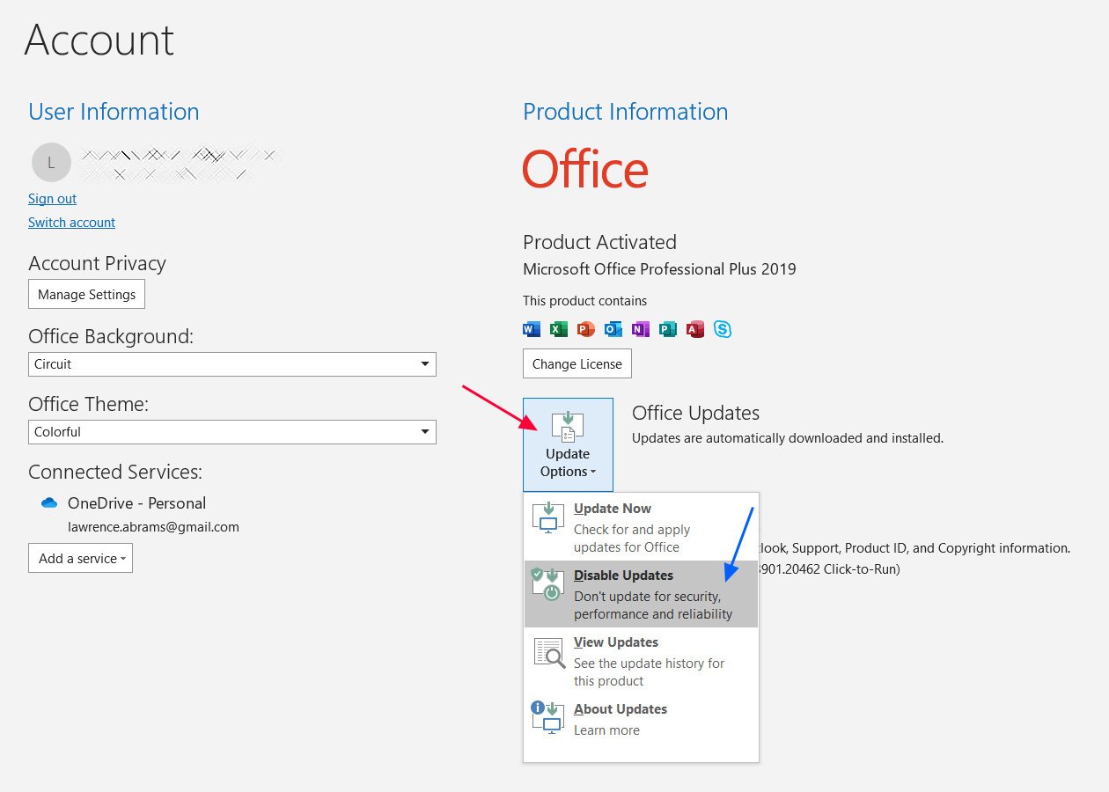Select About Updates menu entry
This screenshot has width=1109, height=792.
coord(641,719)
